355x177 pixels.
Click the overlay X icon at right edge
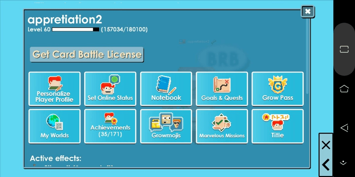click(x=326, y=145)
